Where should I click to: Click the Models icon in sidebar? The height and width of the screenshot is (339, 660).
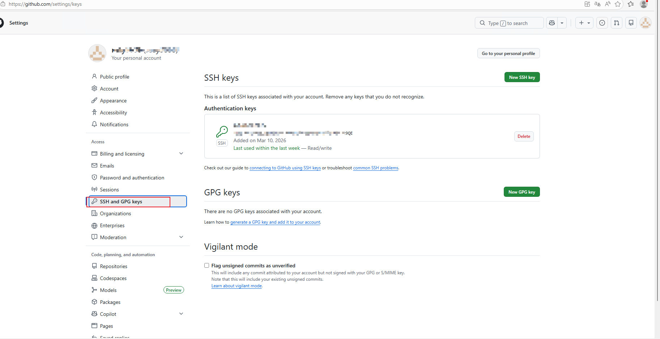tap(94, 290)
